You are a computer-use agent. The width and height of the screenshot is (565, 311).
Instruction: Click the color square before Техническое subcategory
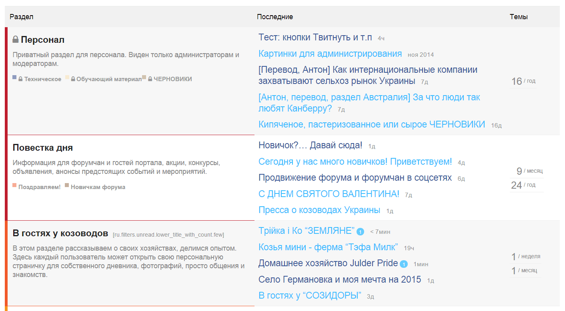click(x=15, y=78)
